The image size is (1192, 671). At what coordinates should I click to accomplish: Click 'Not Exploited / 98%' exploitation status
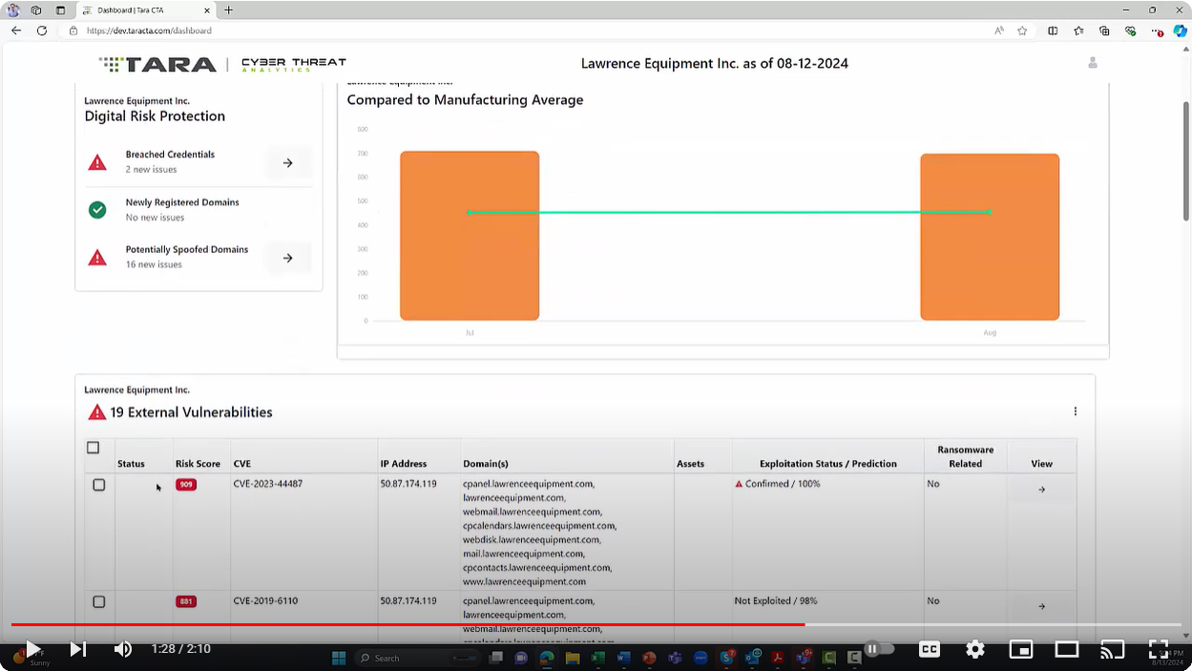776,601
